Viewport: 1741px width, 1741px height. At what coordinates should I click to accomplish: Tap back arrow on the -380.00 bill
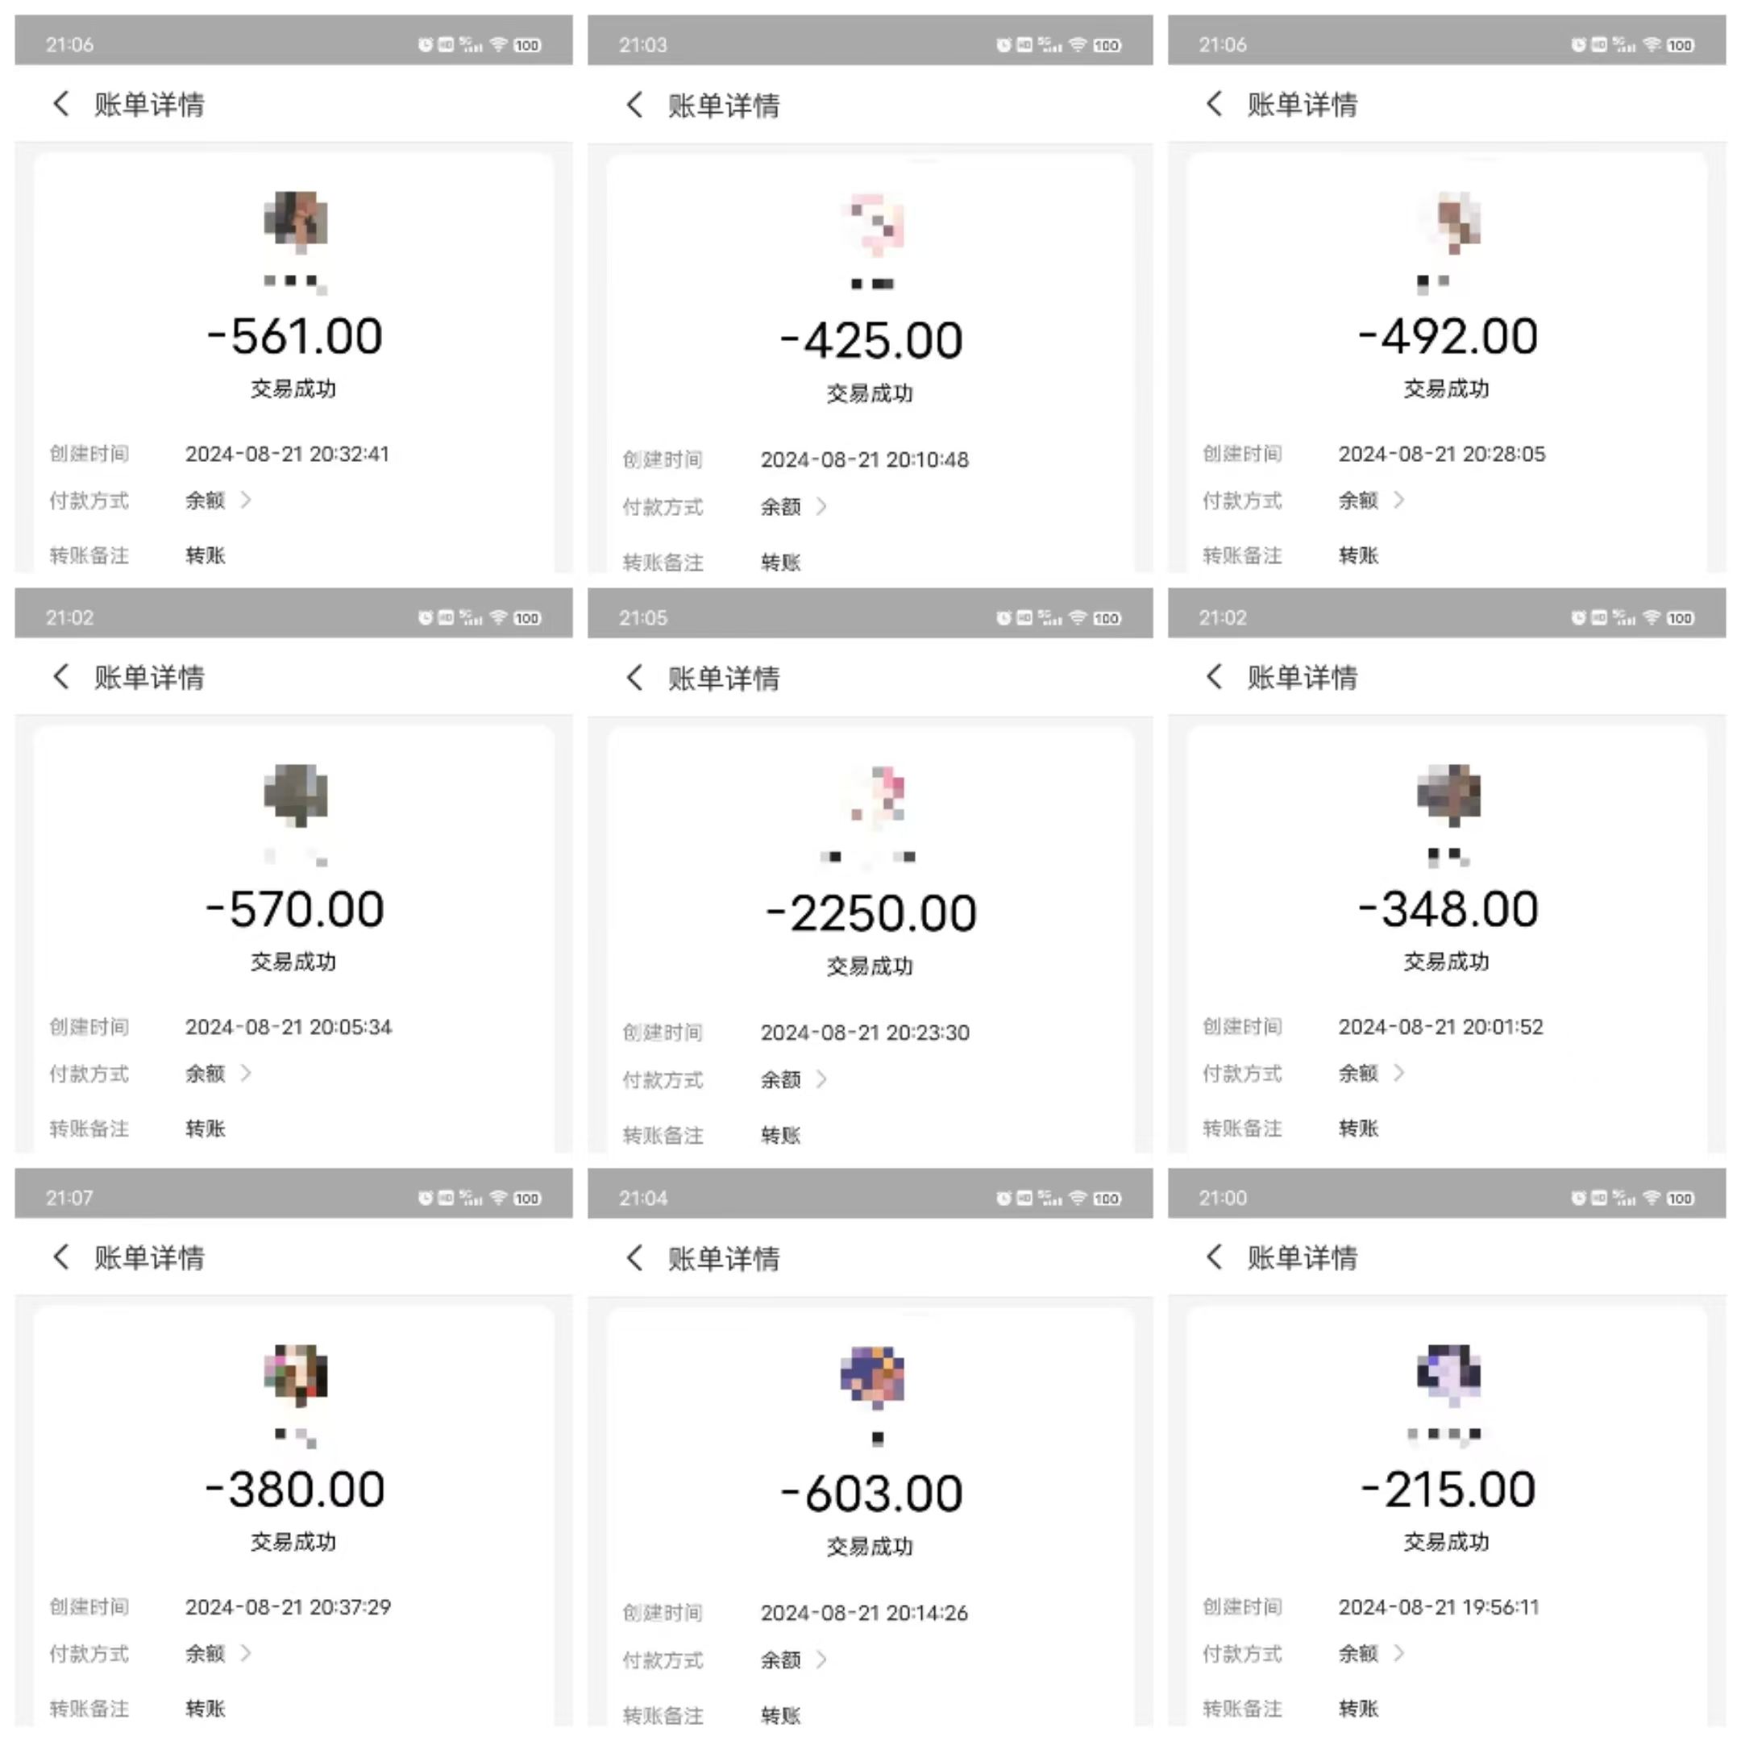[x=61, y=1257]
